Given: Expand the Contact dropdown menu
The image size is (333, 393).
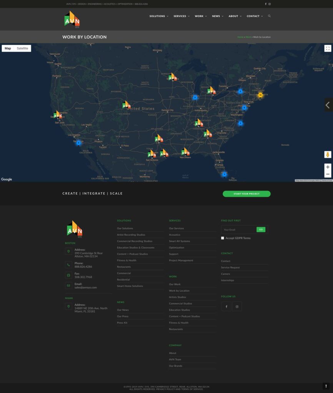Looking at the screenshot, I should (x=255, y=16).
